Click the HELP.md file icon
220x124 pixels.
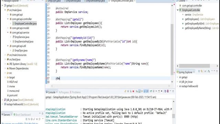point(8,82)
